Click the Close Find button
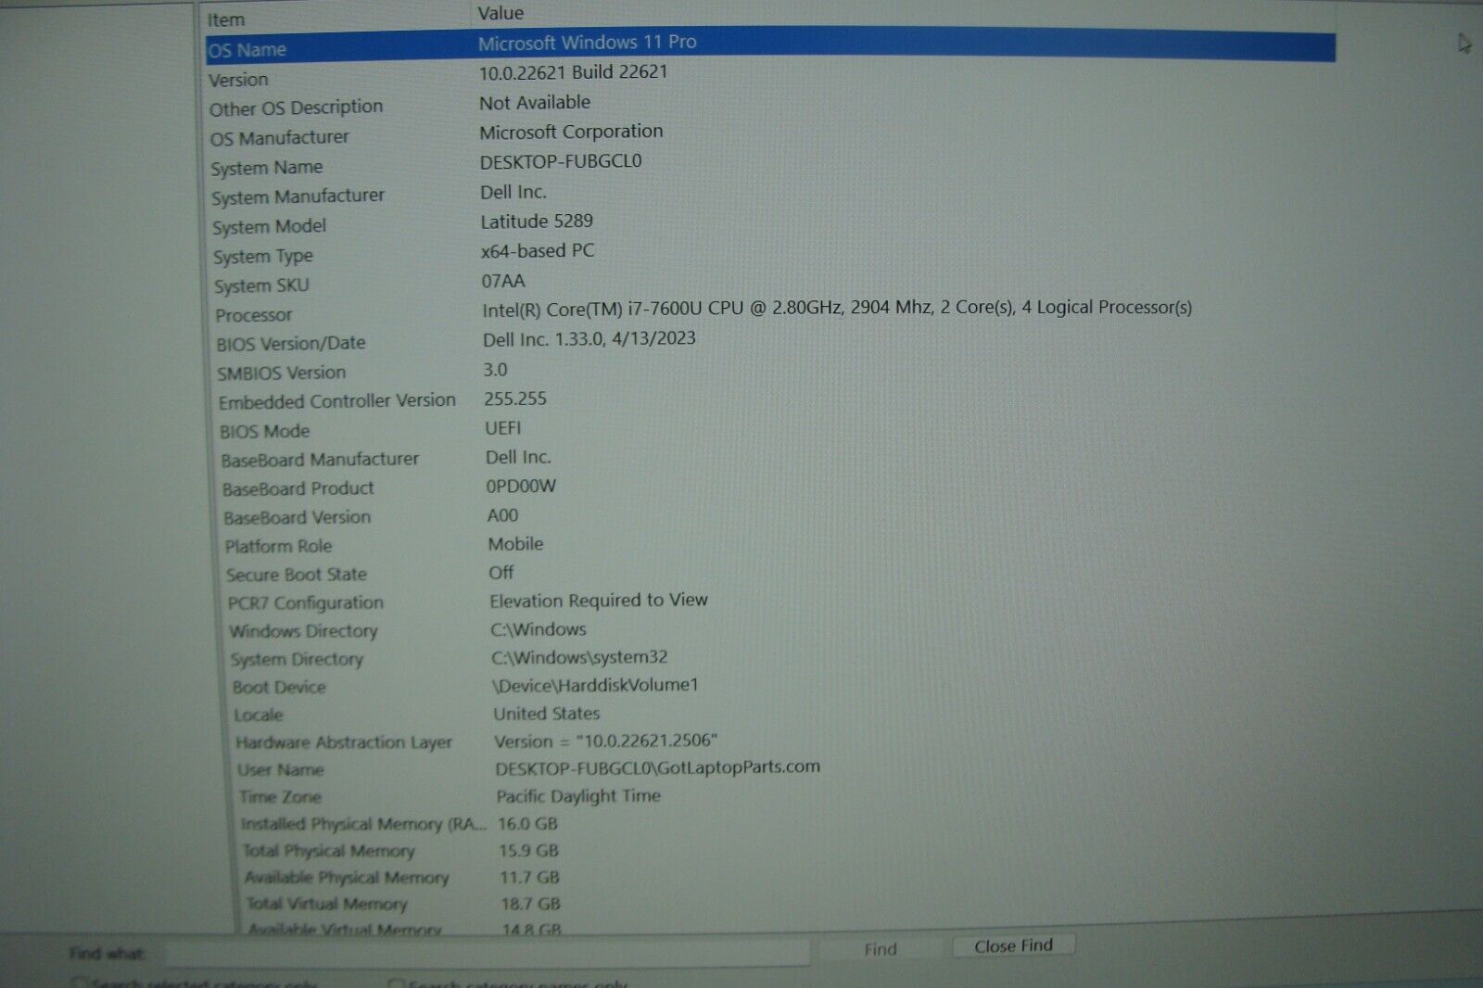Image resolution: width=1483 pixels, height=988 pixels. point(1013,946)
